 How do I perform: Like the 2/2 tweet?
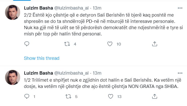(x=110, y=44)
